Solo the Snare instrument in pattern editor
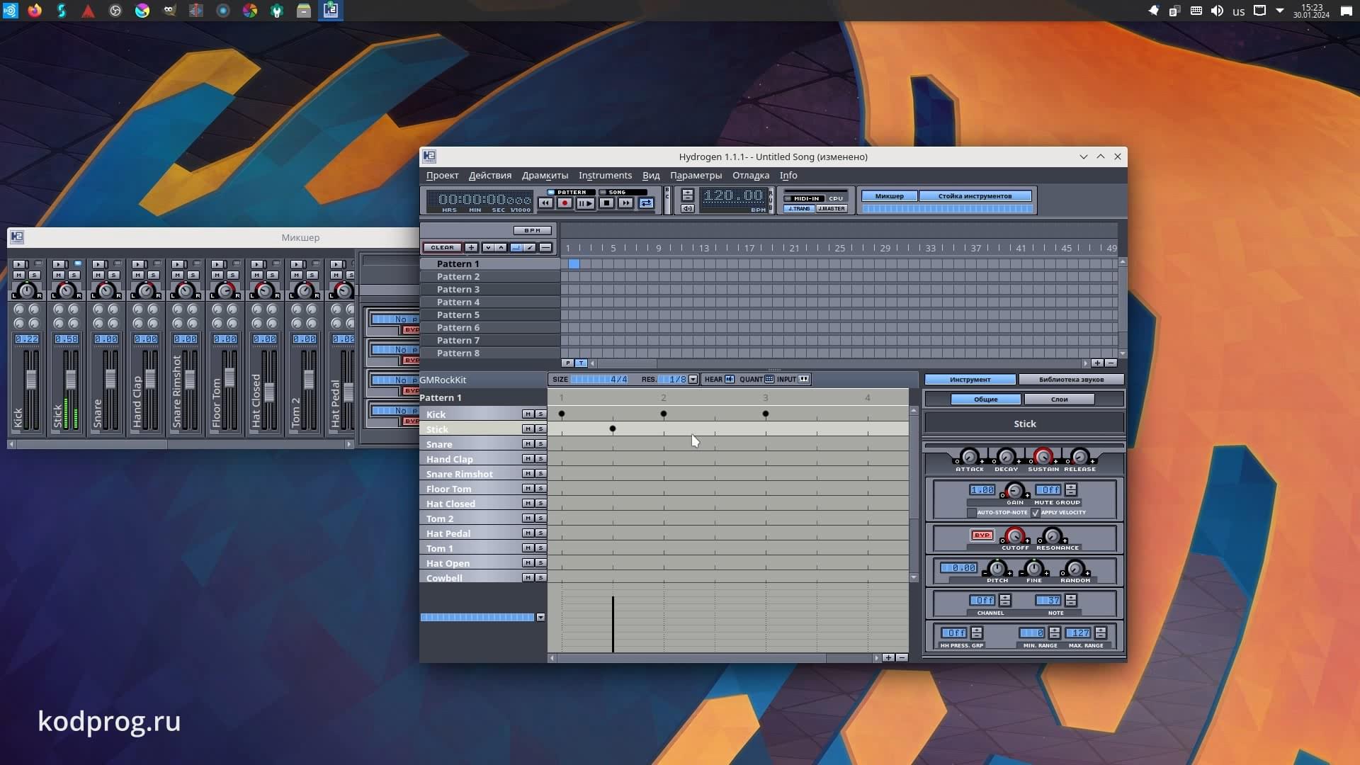 540,444
